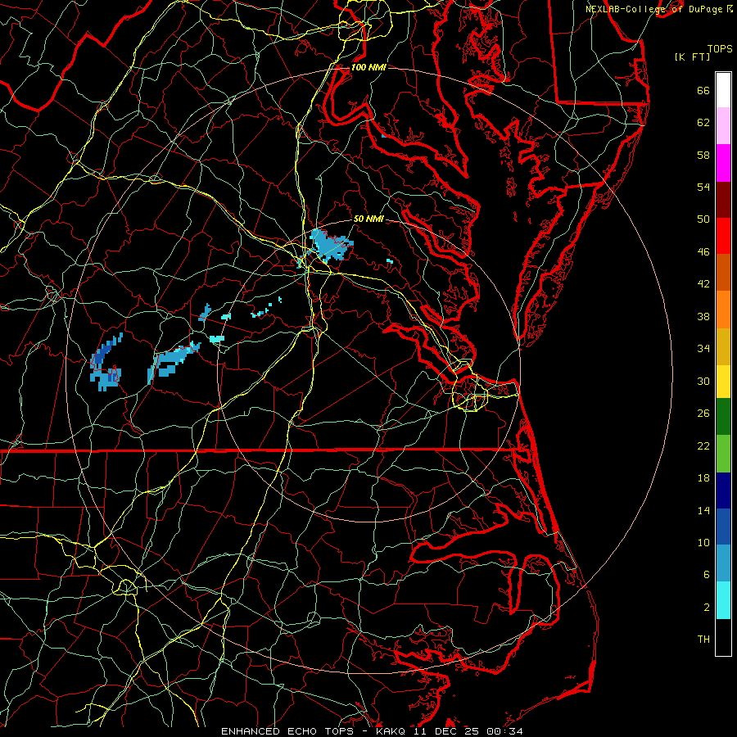Click the navy blue legend swatch
This screenshot has width=737, height=737.
coord(723,491)
